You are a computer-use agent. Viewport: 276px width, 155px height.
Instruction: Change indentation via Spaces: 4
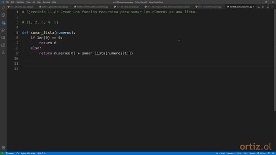[231, 153]
